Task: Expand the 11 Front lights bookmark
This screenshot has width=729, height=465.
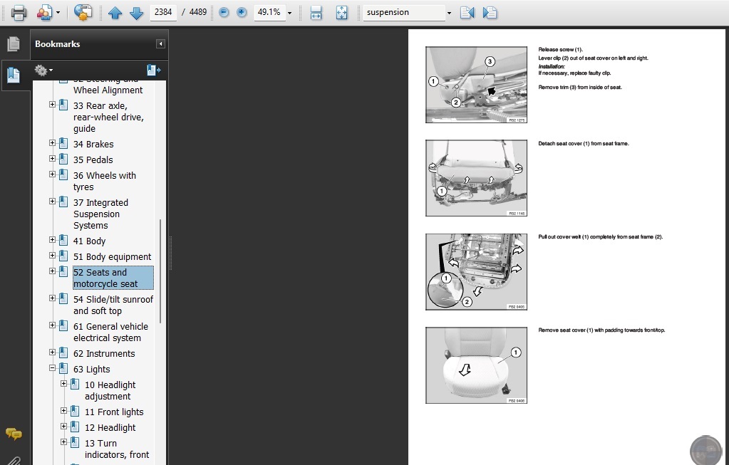Action: 63,411
